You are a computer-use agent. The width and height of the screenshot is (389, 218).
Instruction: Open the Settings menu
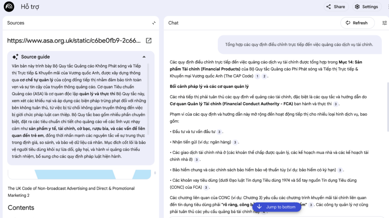[366, 6]
